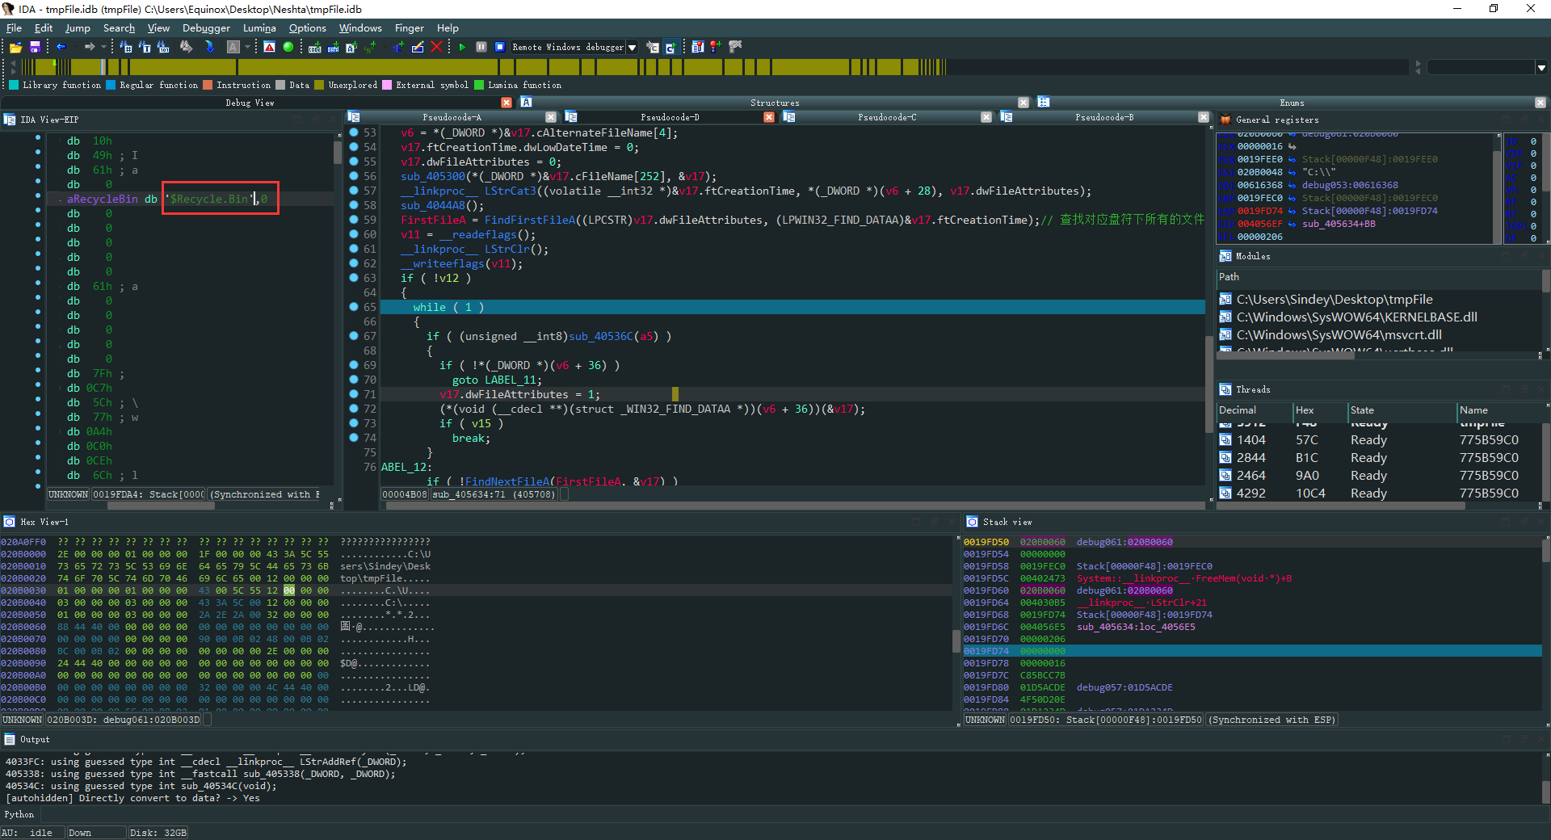
Task: Toggle breakpoint dot on line 67
Action: point(354,336)
